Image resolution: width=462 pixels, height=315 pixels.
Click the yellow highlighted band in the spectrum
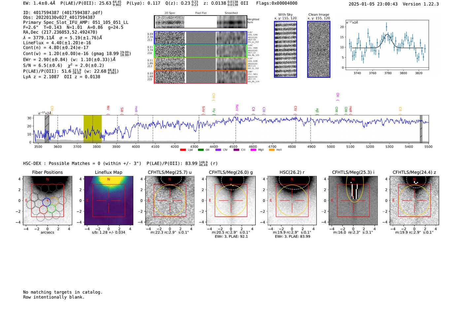point(92,129)
